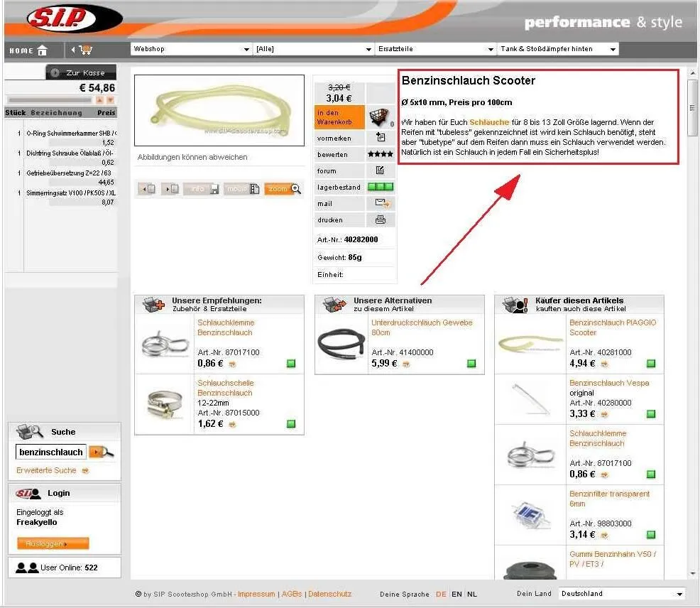Click the search magnifier next to benzinschlauch
The width and height of the screenshot is (700, 608).
(x=102, y=452)
